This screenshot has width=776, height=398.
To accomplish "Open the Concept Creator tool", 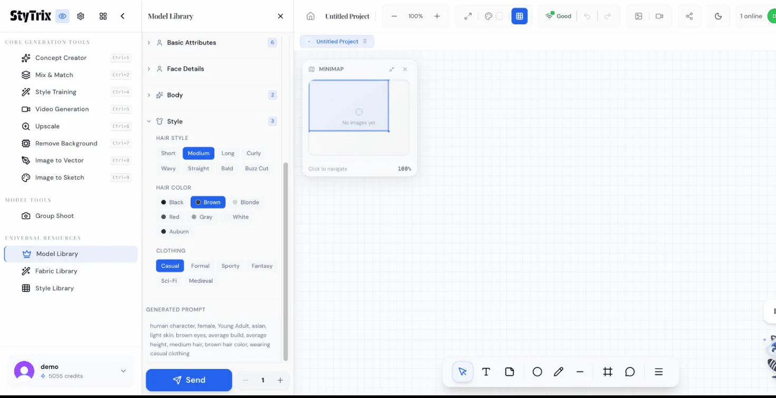I will pyautogui.click(x=61, y=58).
